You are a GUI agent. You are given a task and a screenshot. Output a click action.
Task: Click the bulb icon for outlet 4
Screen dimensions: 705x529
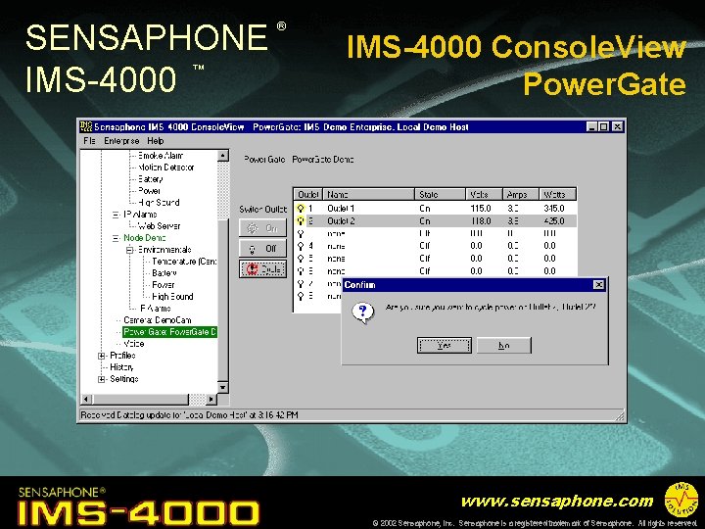tap(301, 246)
